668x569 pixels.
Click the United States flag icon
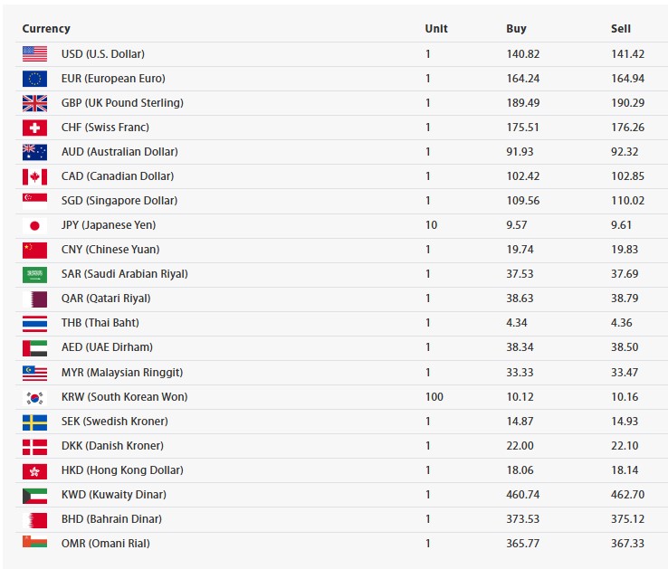[x=34, y=54]
